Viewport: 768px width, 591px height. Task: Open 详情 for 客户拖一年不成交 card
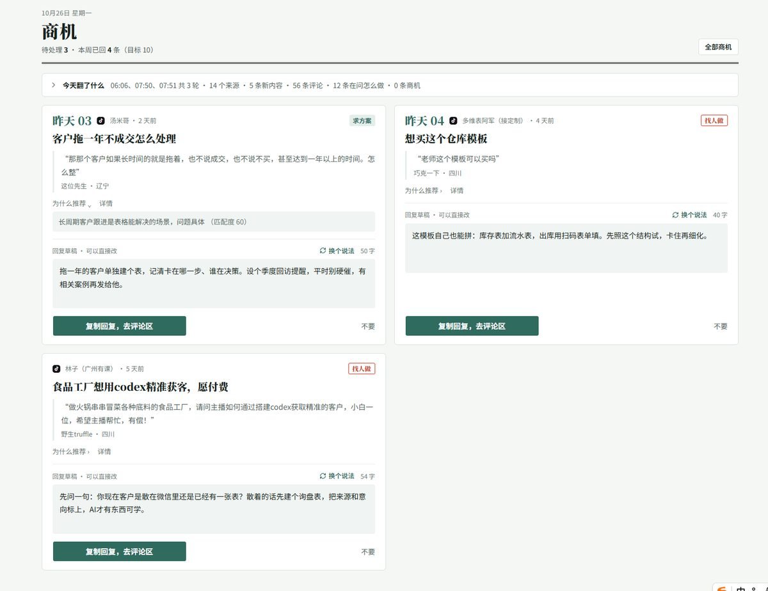[x=106, y=203]
